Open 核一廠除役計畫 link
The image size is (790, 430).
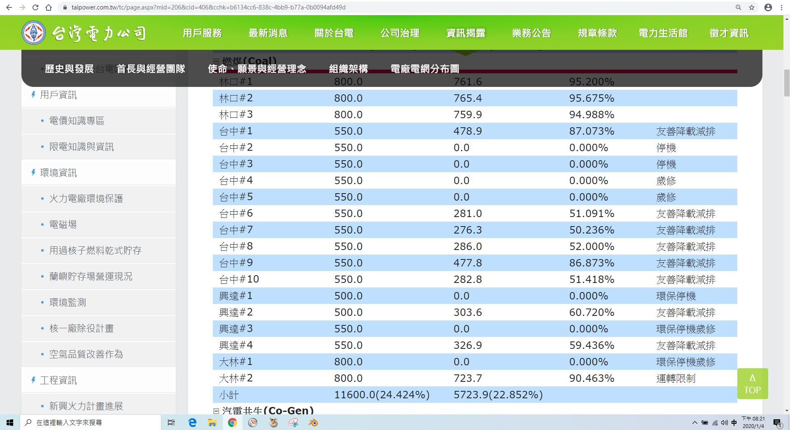(82, 328)
